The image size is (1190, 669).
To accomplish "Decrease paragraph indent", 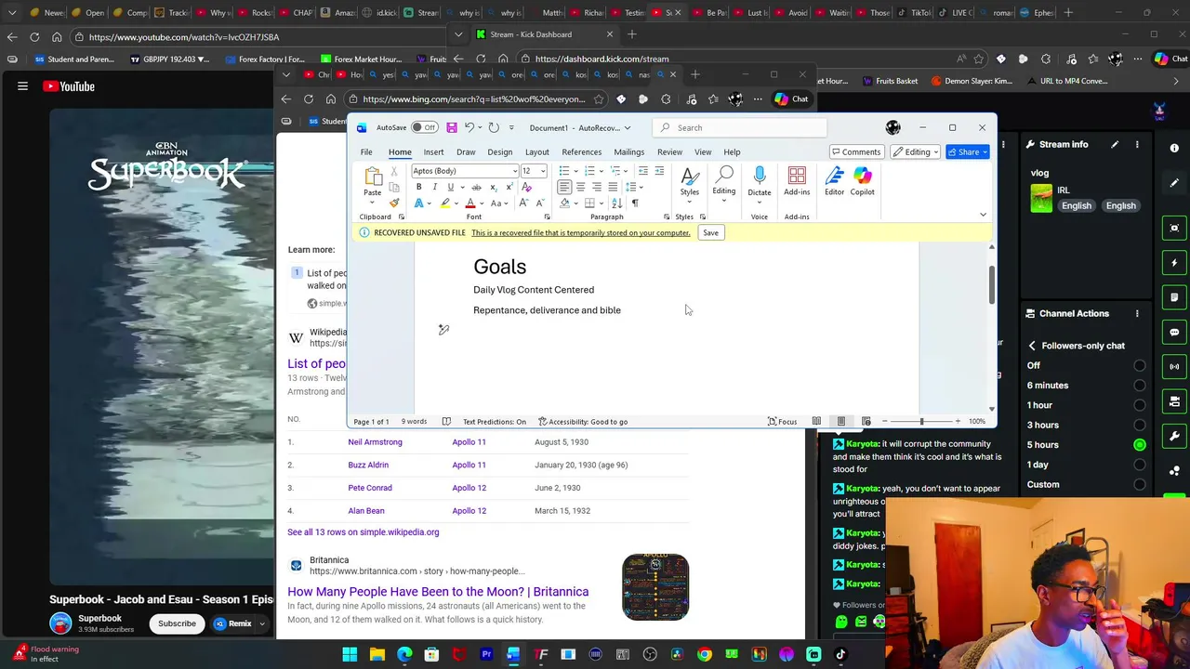I will coord(642,171).
